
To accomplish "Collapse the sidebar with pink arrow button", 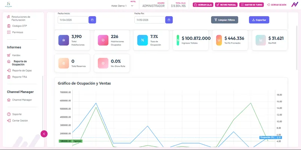I will click(44, 134).
